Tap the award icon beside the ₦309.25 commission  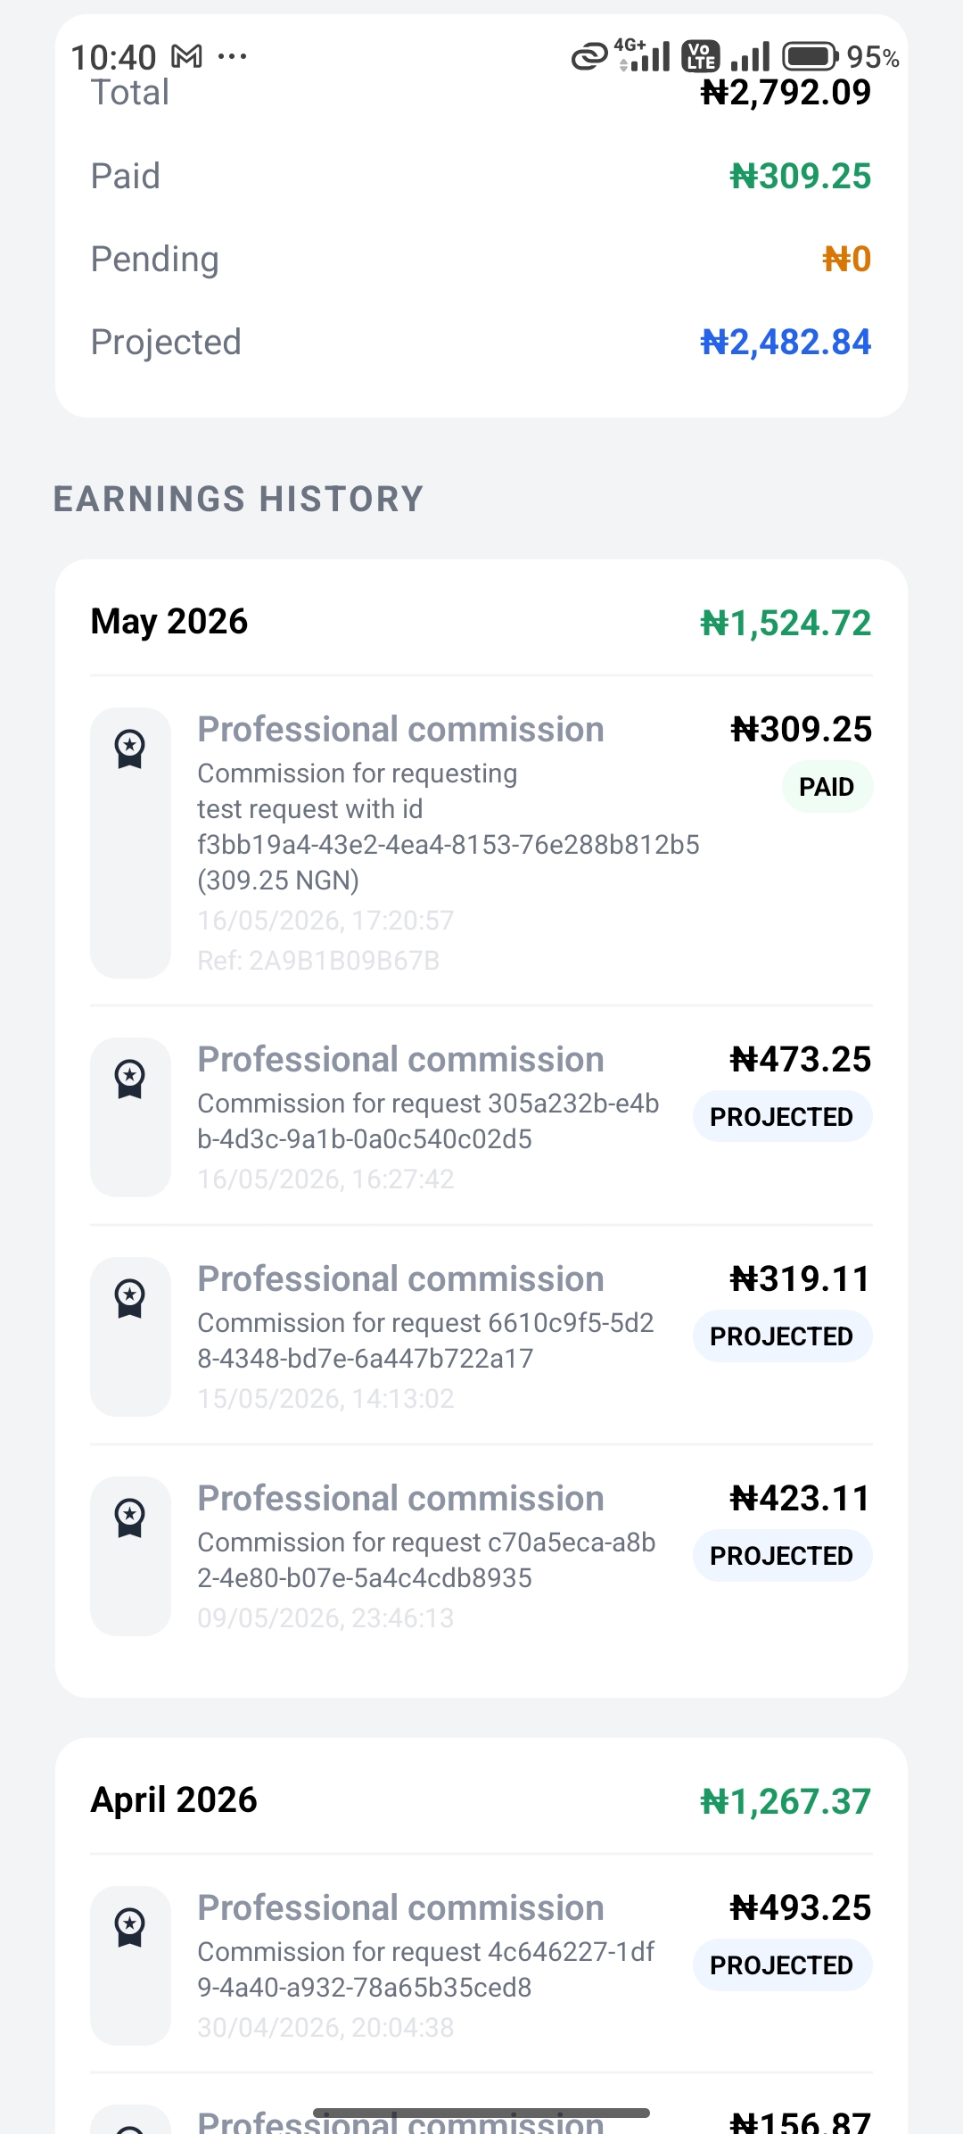click(130, 749)
